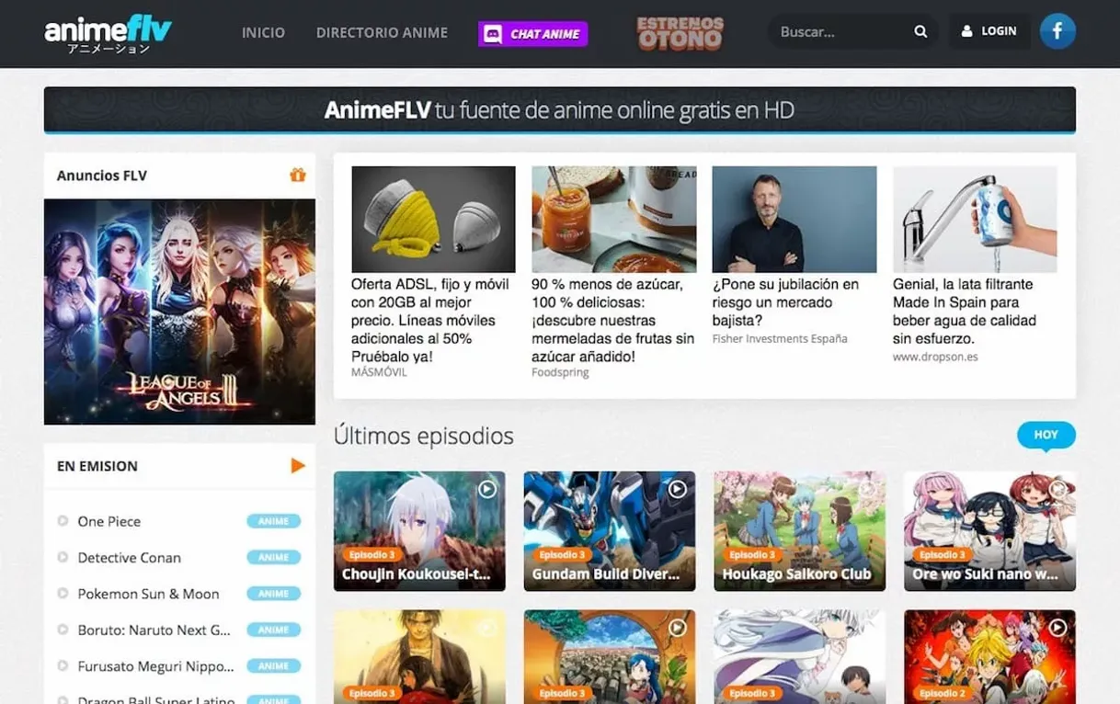The image size is (1120, 704).
Task: Click the ESTRENOS OTOÑO banner
Action: [680, 34]
